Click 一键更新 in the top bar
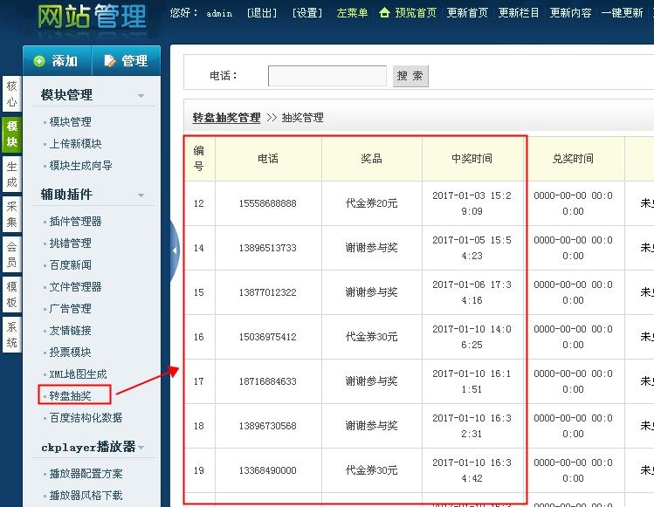 [x=622, y=13]
